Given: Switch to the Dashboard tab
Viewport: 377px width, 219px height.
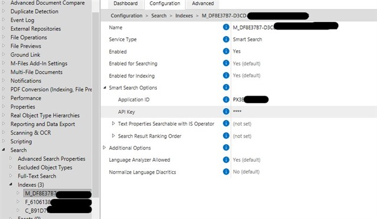Looking at the screenshot, I should coord(126,4).
